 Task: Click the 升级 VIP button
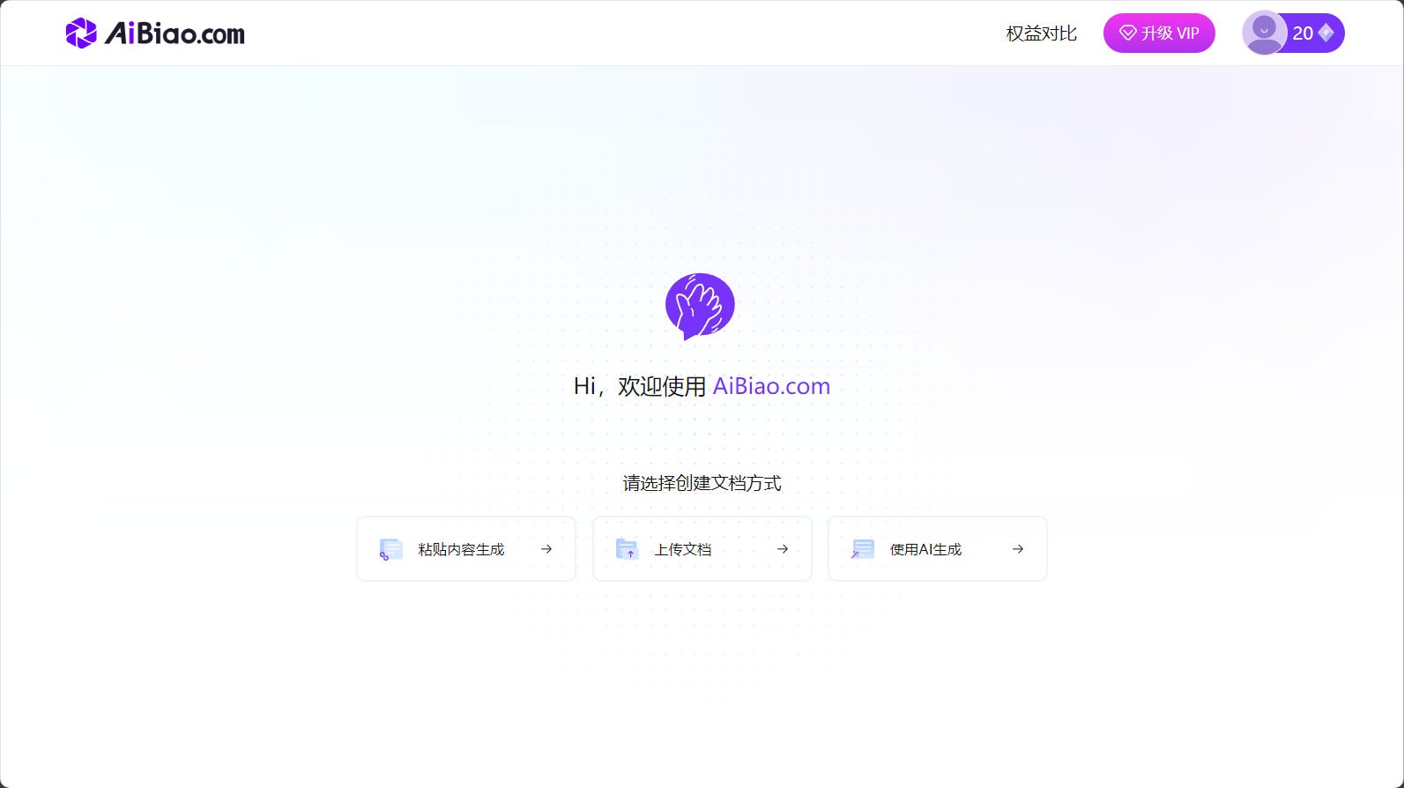click(x=1159, y=33)
